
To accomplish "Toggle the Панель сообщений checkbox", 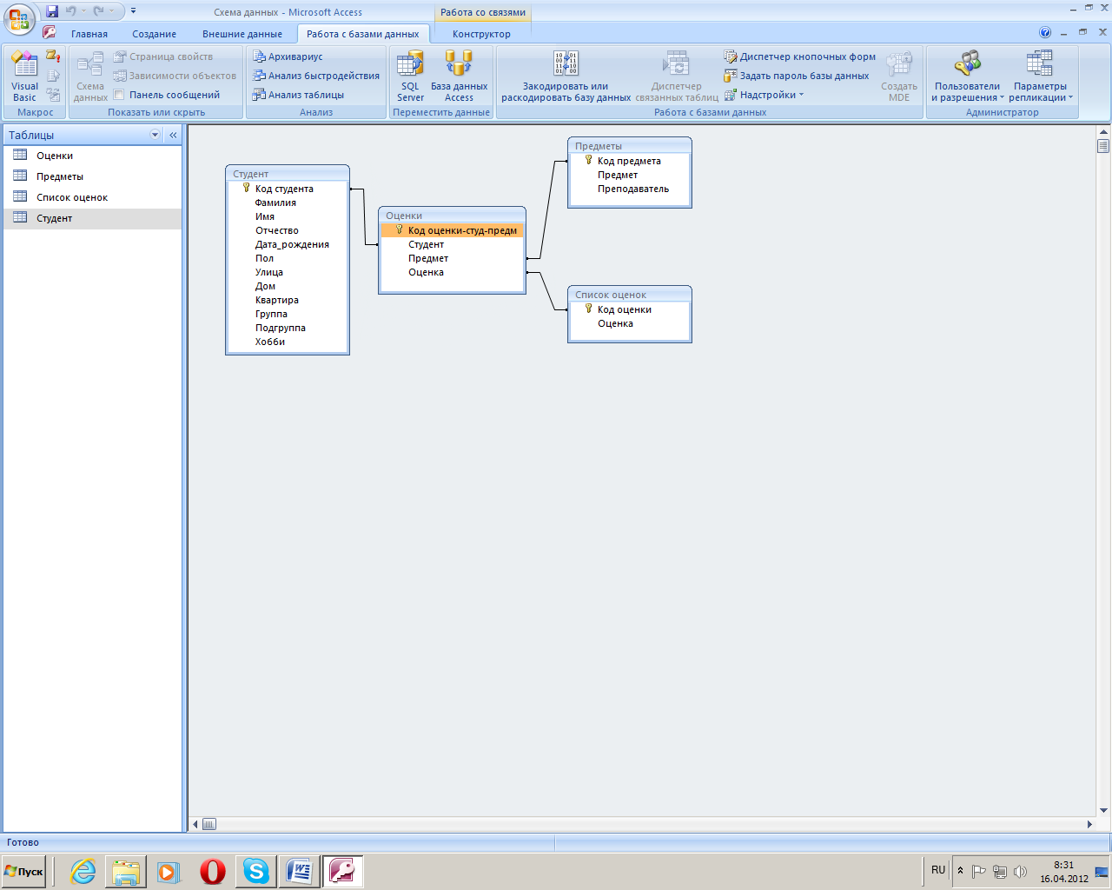I will click(120, 95).
